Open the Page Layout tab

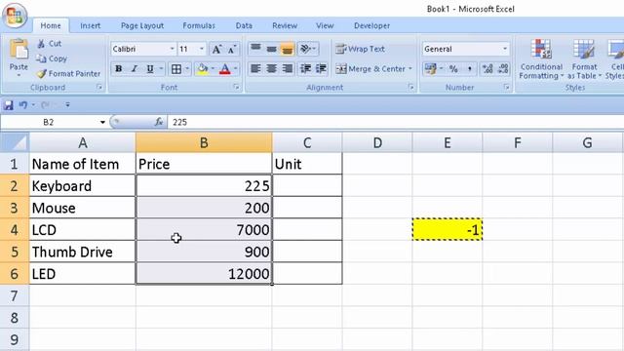click(142, 25)
